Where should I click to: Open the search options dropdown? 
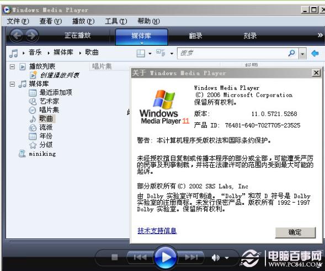pyautogui.click(x=302, y=54)
